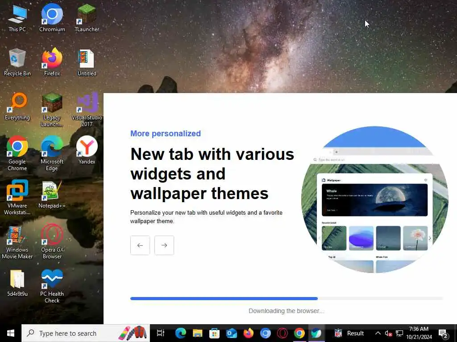The width and height of the screenshot is (457, 342).
Task: Open Opera from the taskbar
Action: tap(283, 333)
